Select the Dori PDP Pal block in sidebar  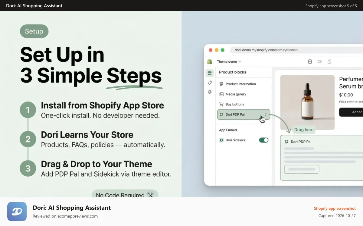(x=244, y=115)
